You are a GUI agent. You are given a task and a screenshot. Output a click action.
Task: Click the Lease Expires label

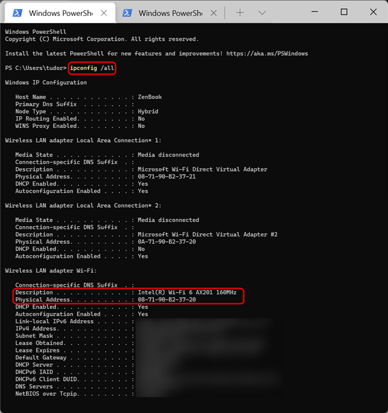coord(38,351)
